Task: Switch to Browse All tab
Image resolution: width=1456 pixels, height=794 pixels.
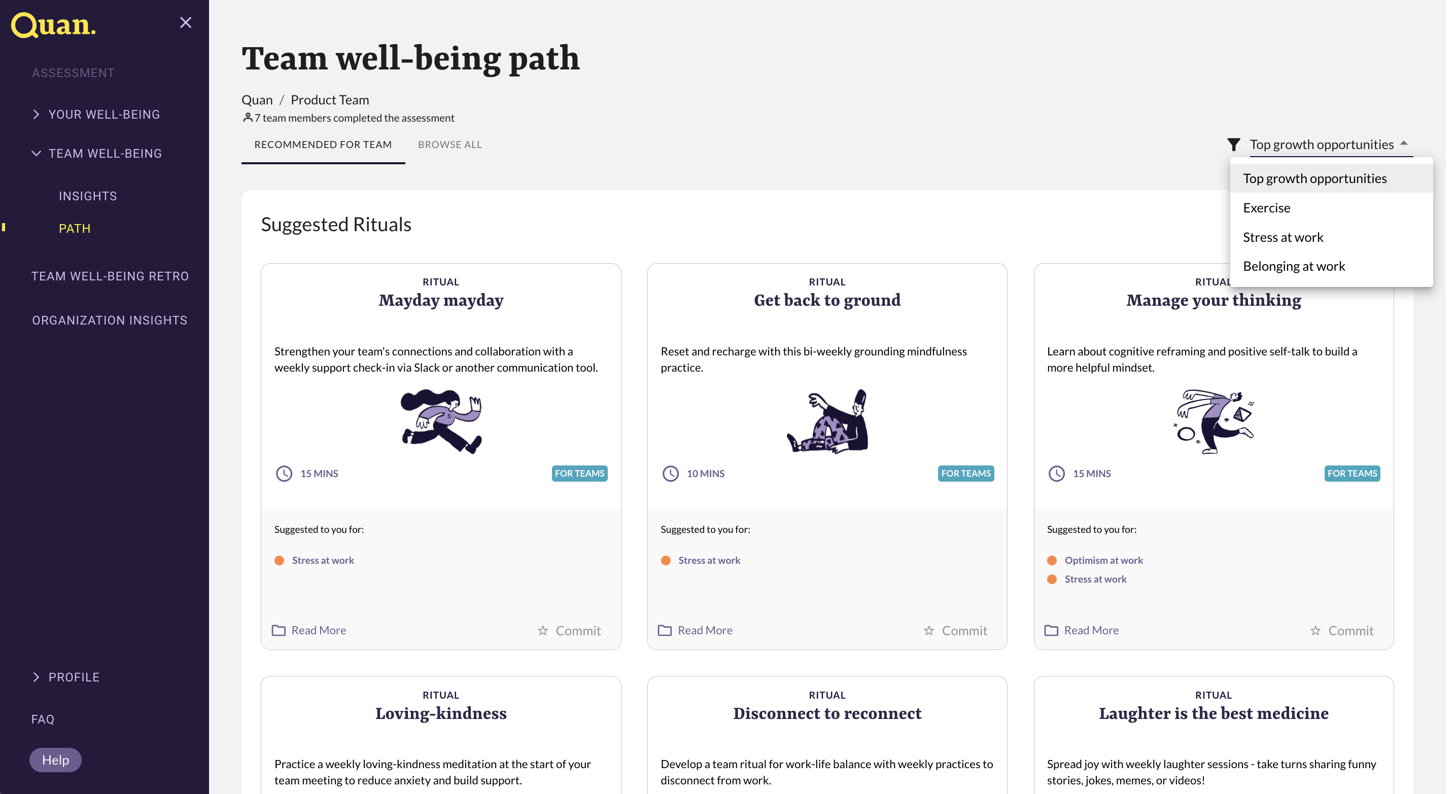Action: coord(450,144)
